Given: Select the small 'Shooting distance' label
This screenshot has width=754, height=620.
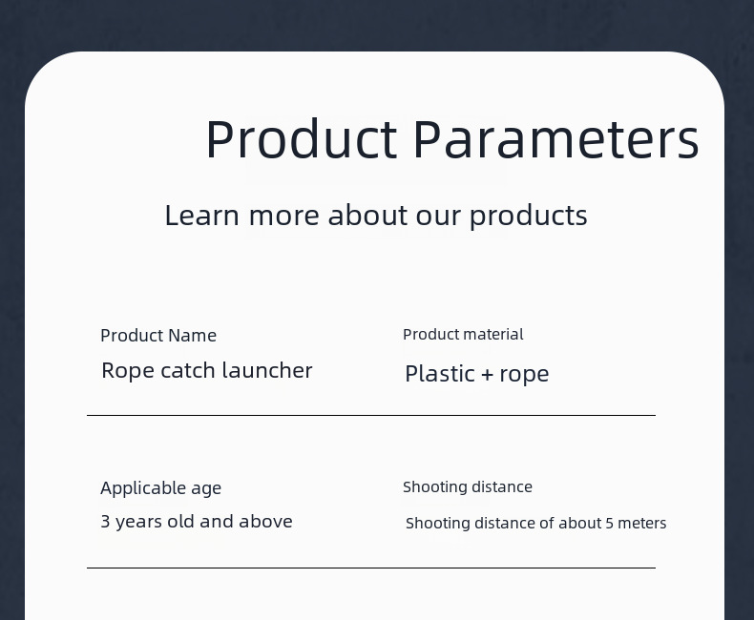Looking at the screenshot, I should click(x=467, y=487).
